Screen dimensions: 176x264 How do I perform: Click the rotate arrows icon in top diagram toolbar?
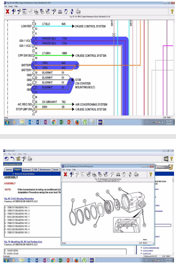tap(72, 12)
